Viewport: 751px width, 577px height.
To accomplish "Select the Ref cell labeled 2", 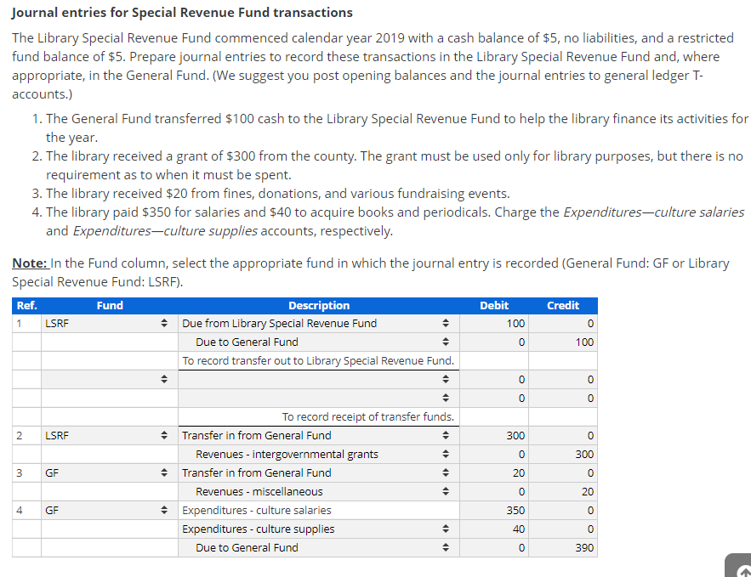I will click(26, 435).
